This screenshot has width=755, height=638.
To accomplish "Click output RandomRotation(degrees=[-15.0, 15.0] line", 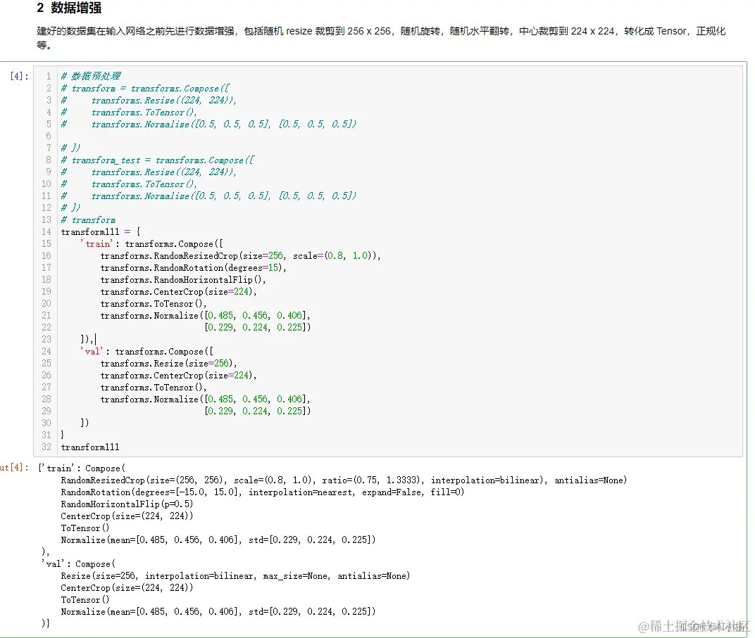I will point(263,492).
